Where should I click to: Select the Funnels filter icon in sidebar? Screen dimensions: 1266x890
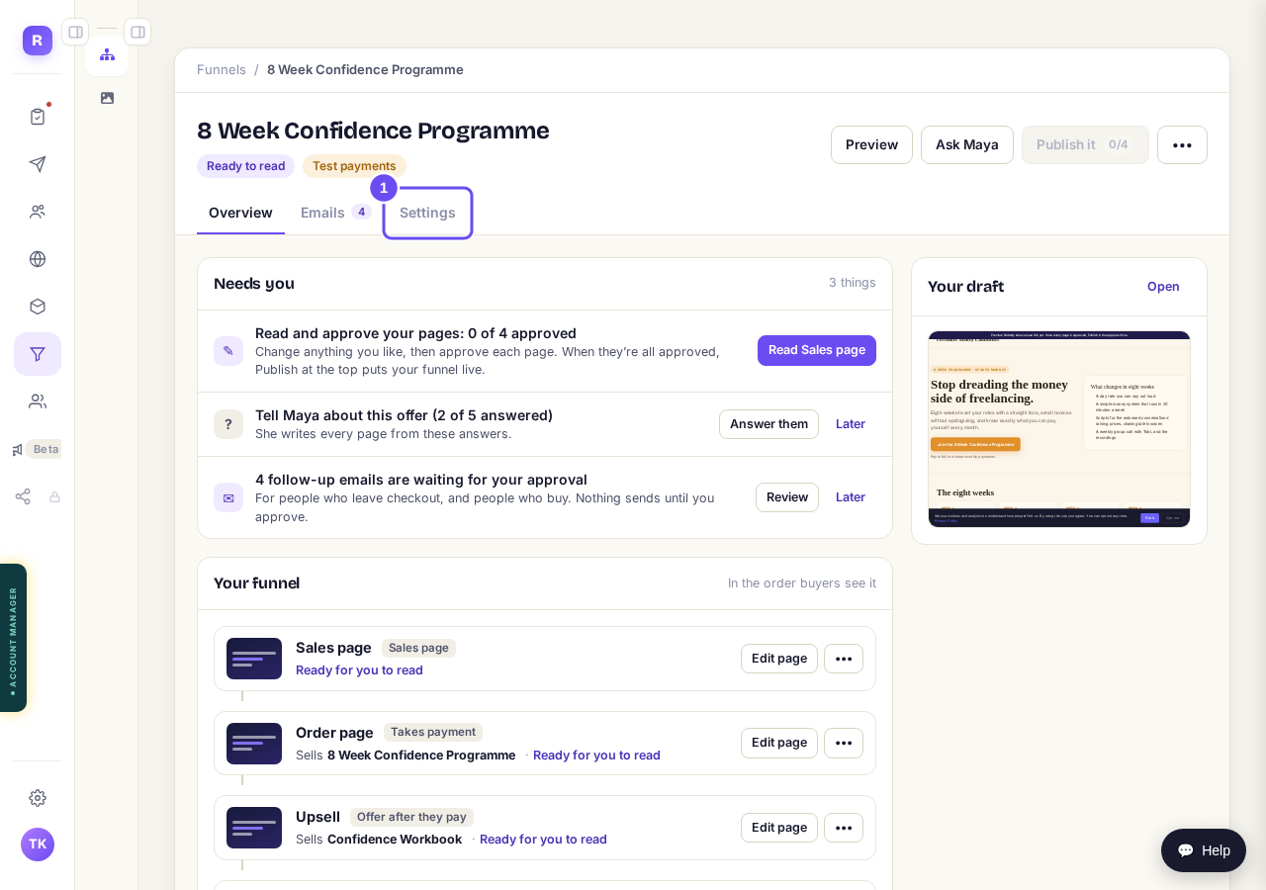38,354
